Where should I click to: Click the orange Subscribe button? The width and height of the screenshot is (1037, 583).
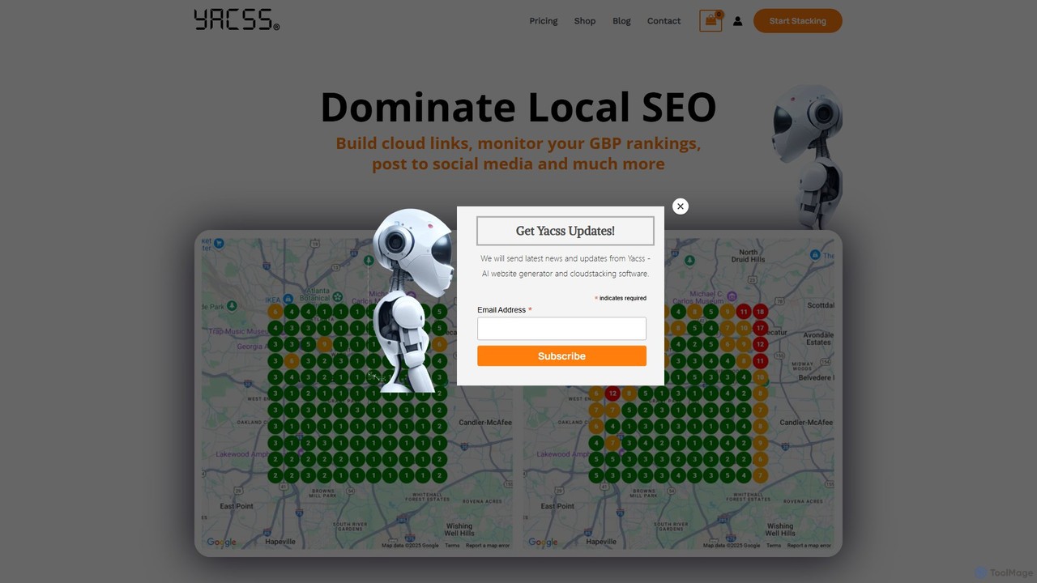561,355
